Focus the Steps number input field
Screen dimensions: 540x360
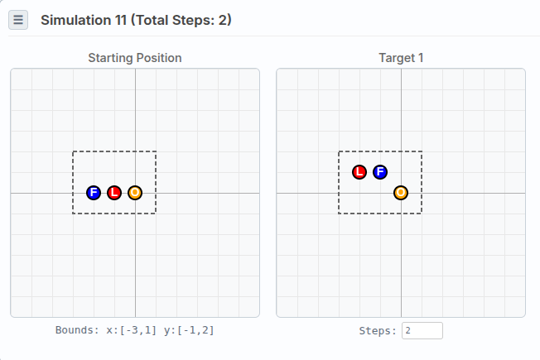(x=422, y=330)
